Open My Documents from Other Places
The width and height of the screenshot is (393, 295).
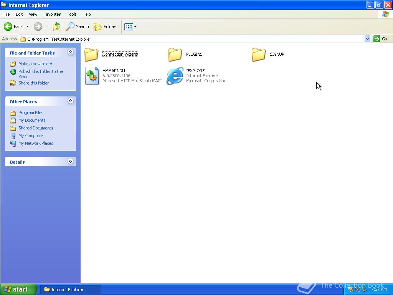[x=32, y=120]
